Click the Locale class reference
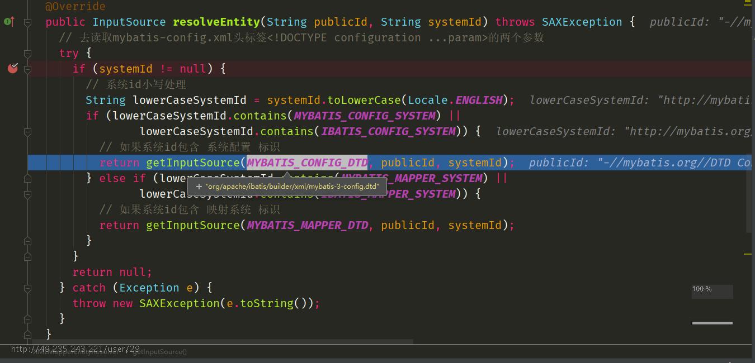The width and height of the screenshot is (755, 363). (428, 100)
